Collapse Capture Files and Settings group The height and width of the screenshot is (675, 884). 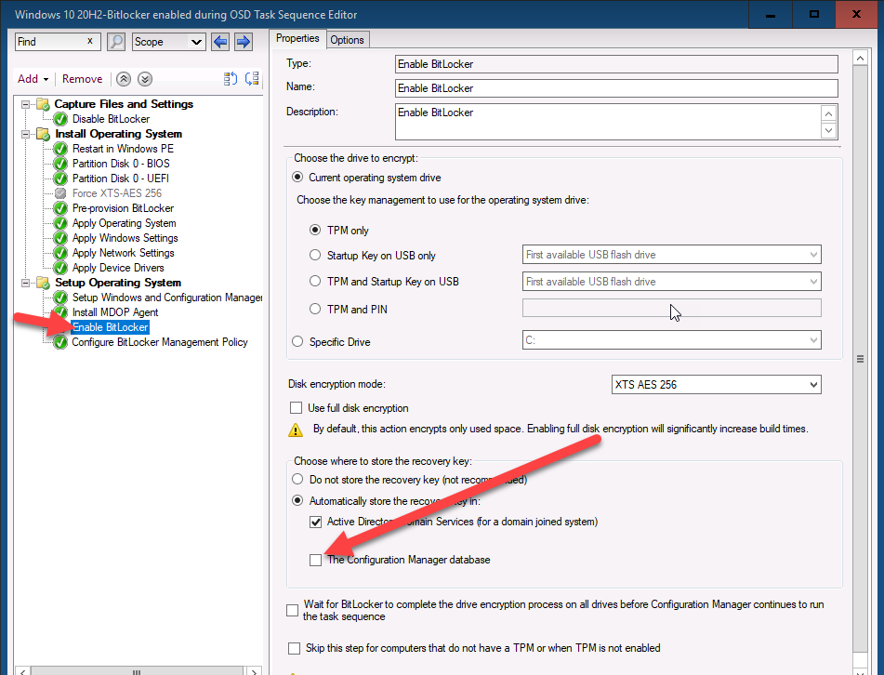(25, 104)
